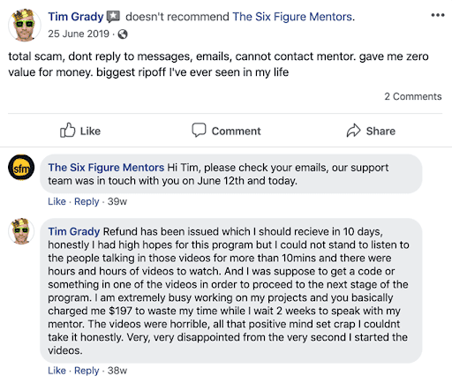Image resolution: width=452 pixels, height=383 pixels.
Task: Click the 39w comment timestamp
Action: pyautogui.click(x=117, y=201)
